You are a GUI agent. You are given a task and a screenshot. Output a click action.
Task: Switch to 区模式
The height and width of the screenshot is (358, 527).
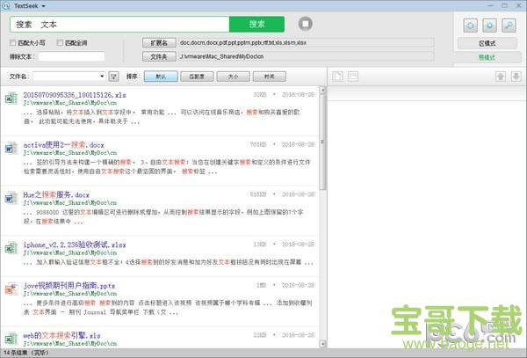tap(487, 43)
